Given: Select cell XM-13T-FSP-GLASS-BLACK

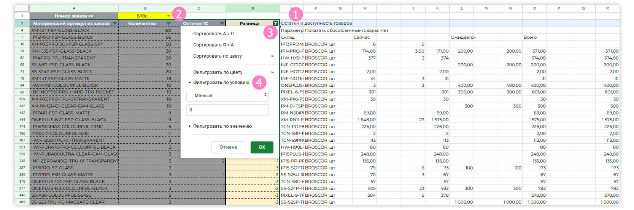Looking at the screenshot, I should [x=74, y=30].
